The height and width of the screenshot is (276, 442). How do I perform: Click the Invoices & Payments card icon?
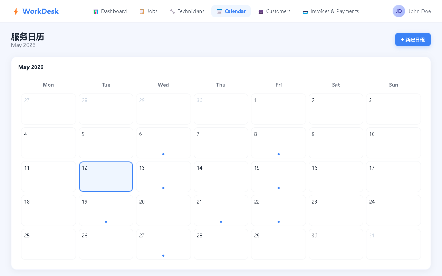[305, 12]
